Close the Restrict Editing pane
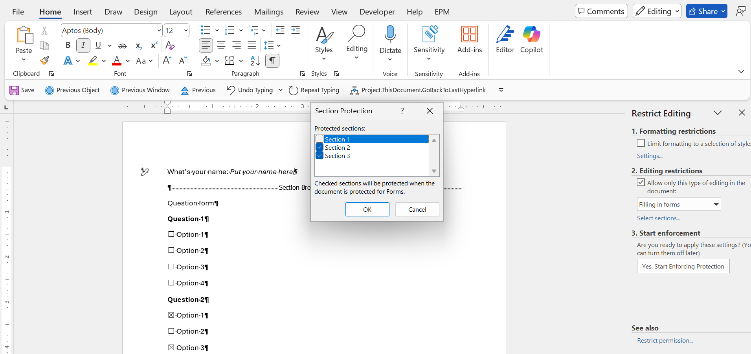Viewport: 751px width, 354px height. pyautogui.click(x=742, y=113)
